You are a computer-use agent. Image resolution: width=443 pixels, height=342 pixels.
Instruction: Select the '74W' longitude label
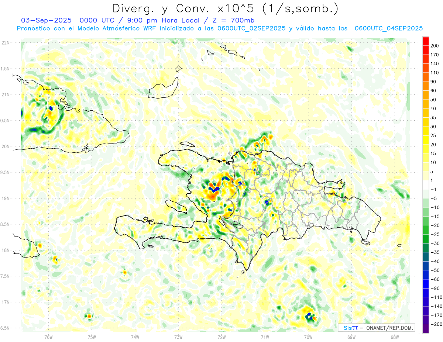coord(135,337)
